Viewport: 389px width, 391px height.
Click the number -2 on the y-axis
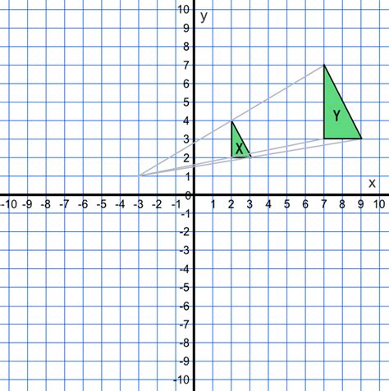tap(185, 232)
